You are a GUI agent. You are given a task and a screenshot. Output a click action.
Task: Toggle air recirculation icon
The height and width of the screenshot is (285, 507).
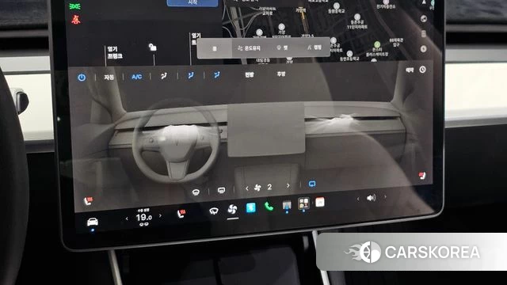tap(312, 184)
